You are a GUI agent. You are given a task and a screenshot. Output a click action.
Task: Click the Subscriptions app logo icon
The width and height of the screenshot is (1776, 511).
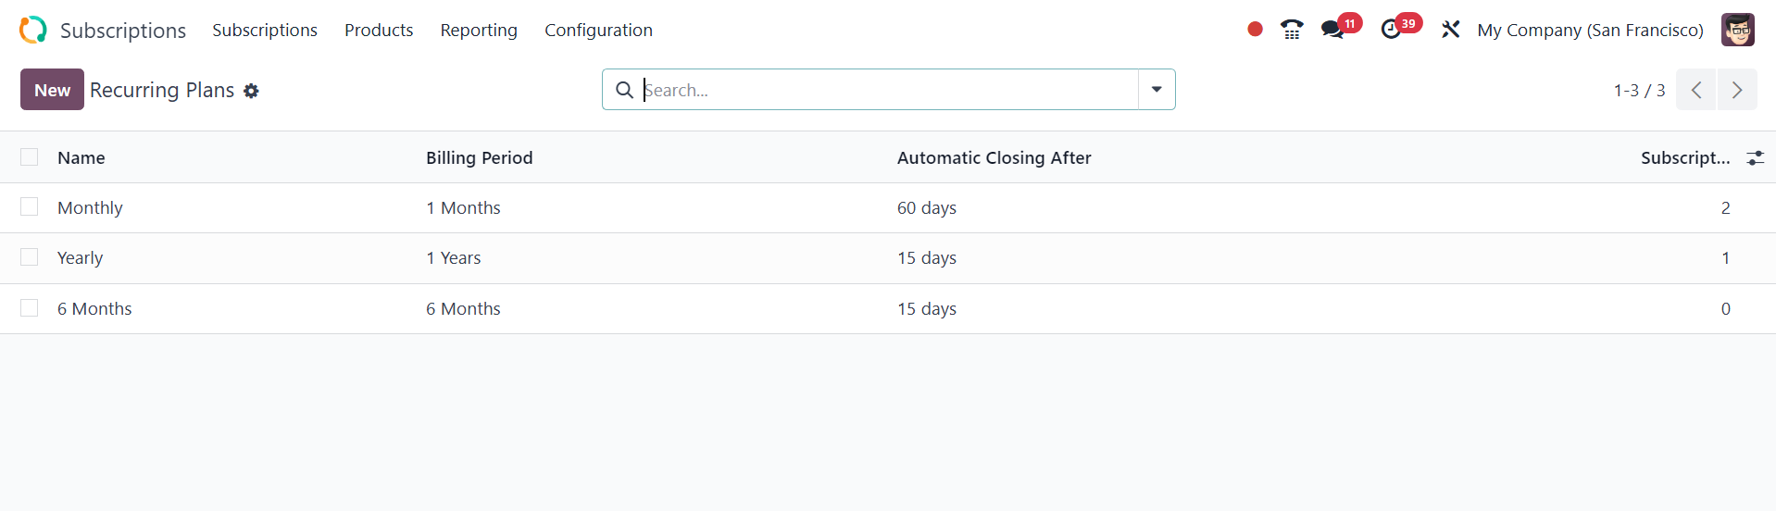(32, 30)
